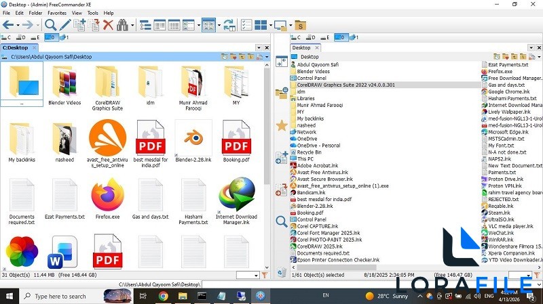Open the desktop snapshot dropdown arrow
Viewport: 543px width, 304px height.
coord(291,25)
